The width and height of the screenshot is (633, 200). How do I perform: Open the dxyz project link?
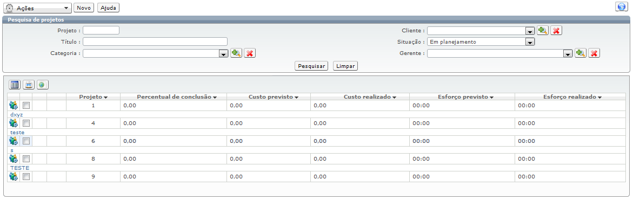(x=17, y=115)
